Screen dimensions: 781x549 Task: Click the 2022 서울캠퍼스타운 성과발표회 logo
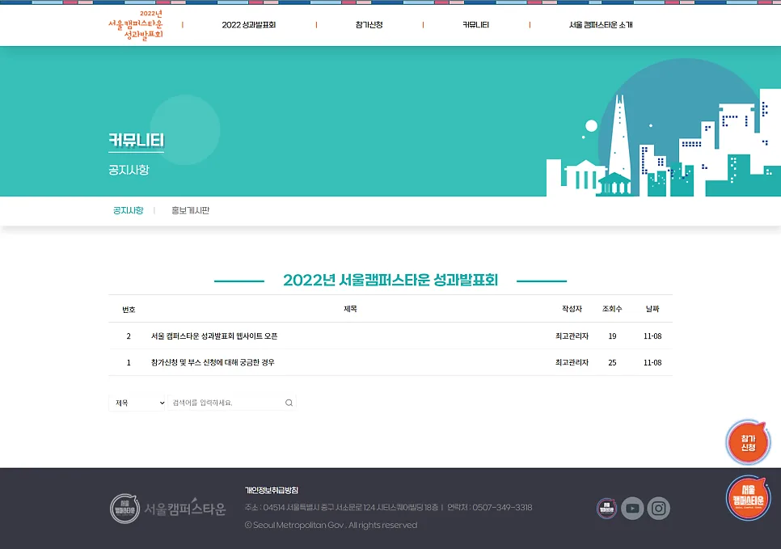(136, 24)
